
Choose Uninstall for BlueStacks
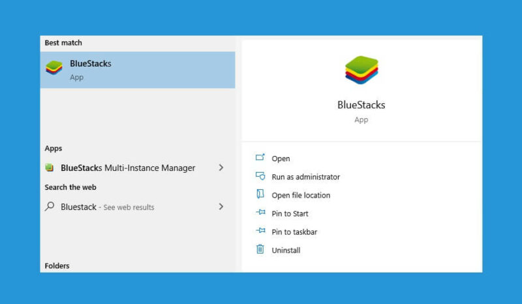coord(286,250)
